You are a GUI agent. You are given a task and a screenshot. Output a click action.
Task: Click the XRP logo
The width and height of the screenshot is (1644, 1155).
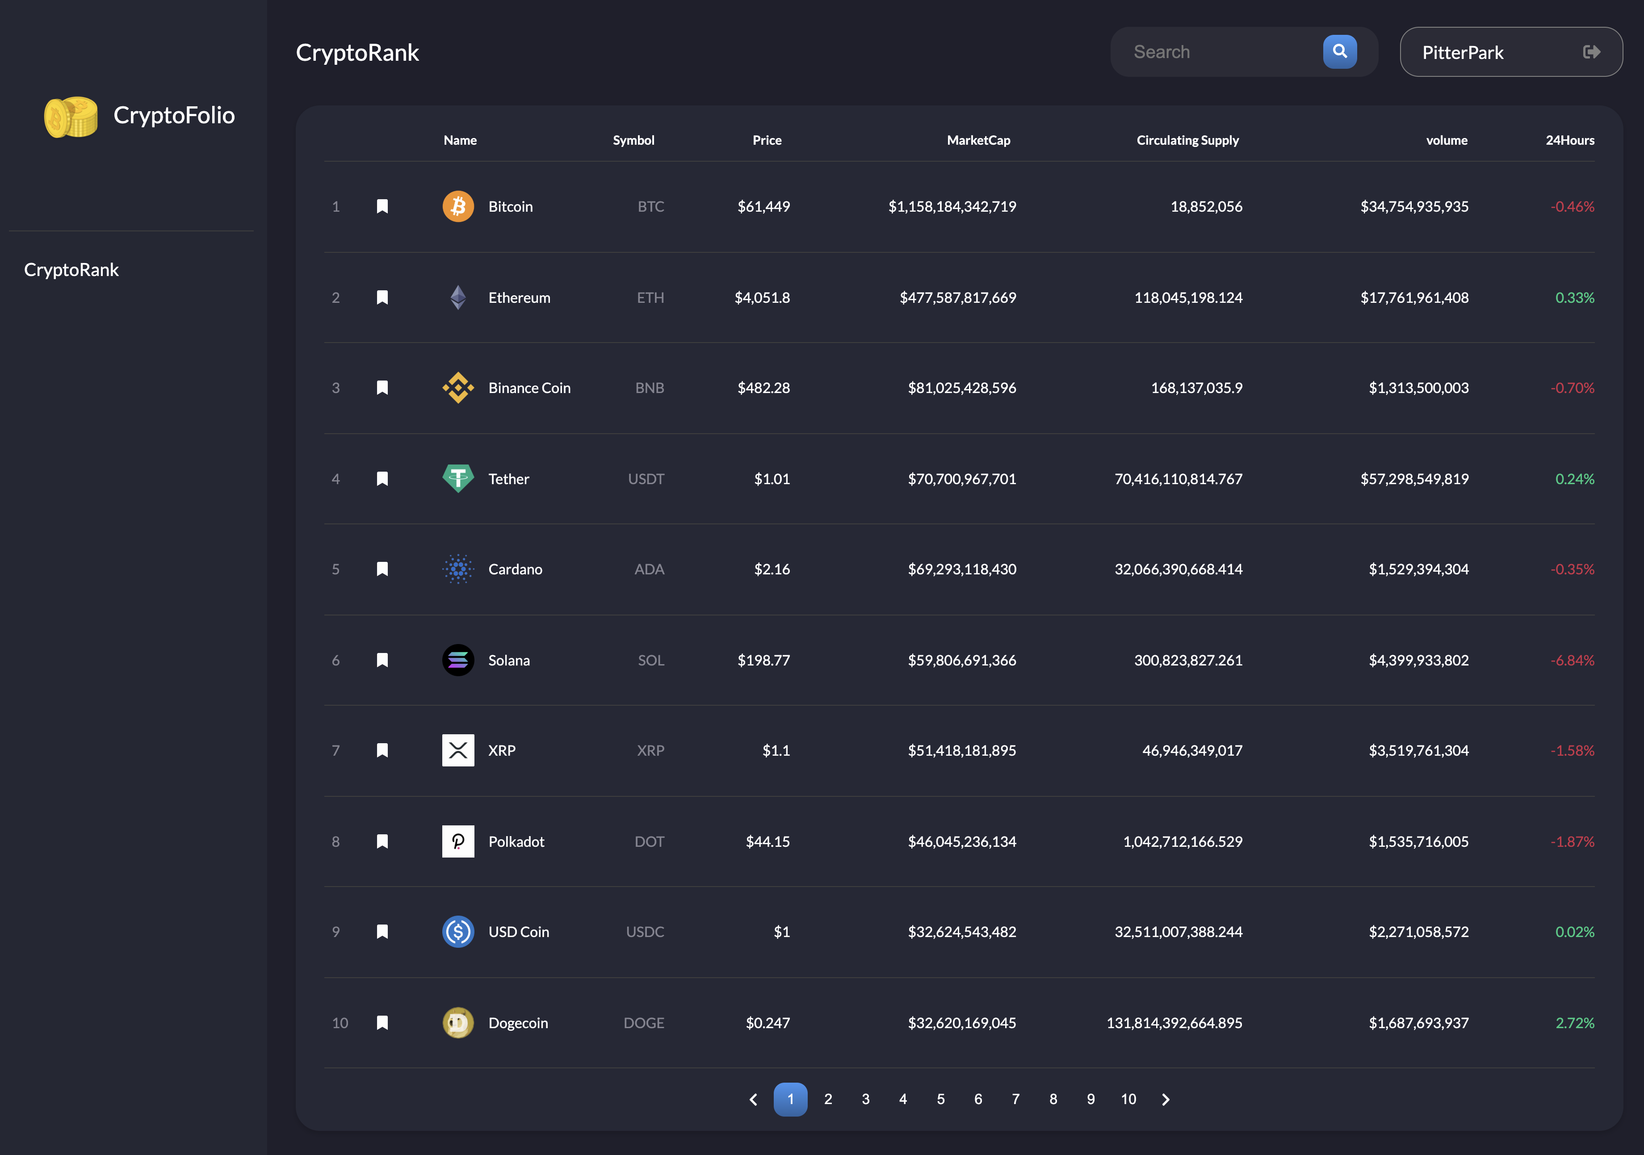[x=458, y=750]
